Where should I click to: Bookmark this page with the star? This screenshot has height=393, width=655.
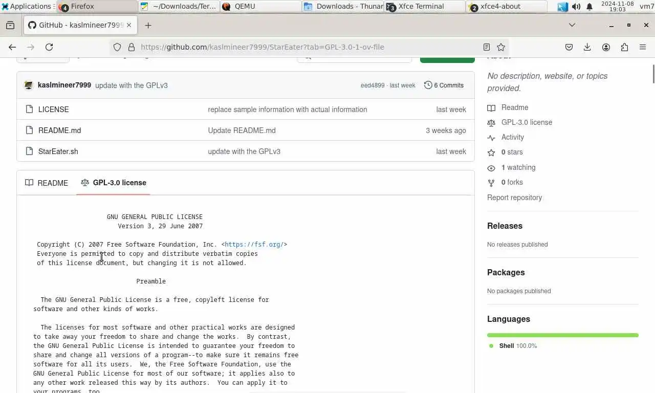pos(501,47)
